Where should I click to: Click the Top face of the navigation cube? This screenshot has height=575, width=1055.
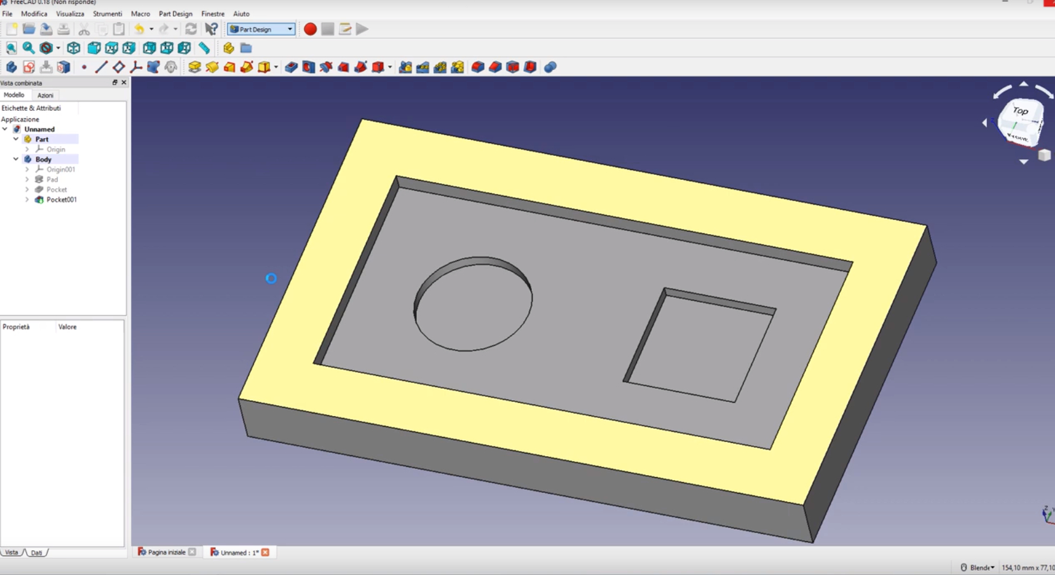point(1021,112)
